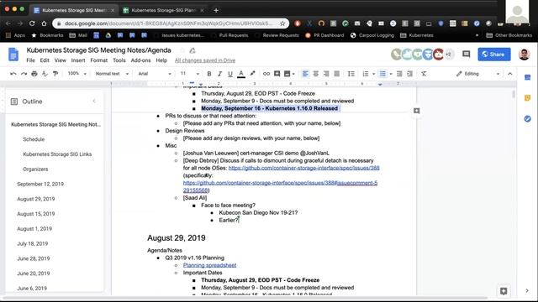The height and width of the screenshot is (302, 538).
Task: Open the Zoom 100% dropdown
Action: 76,74
